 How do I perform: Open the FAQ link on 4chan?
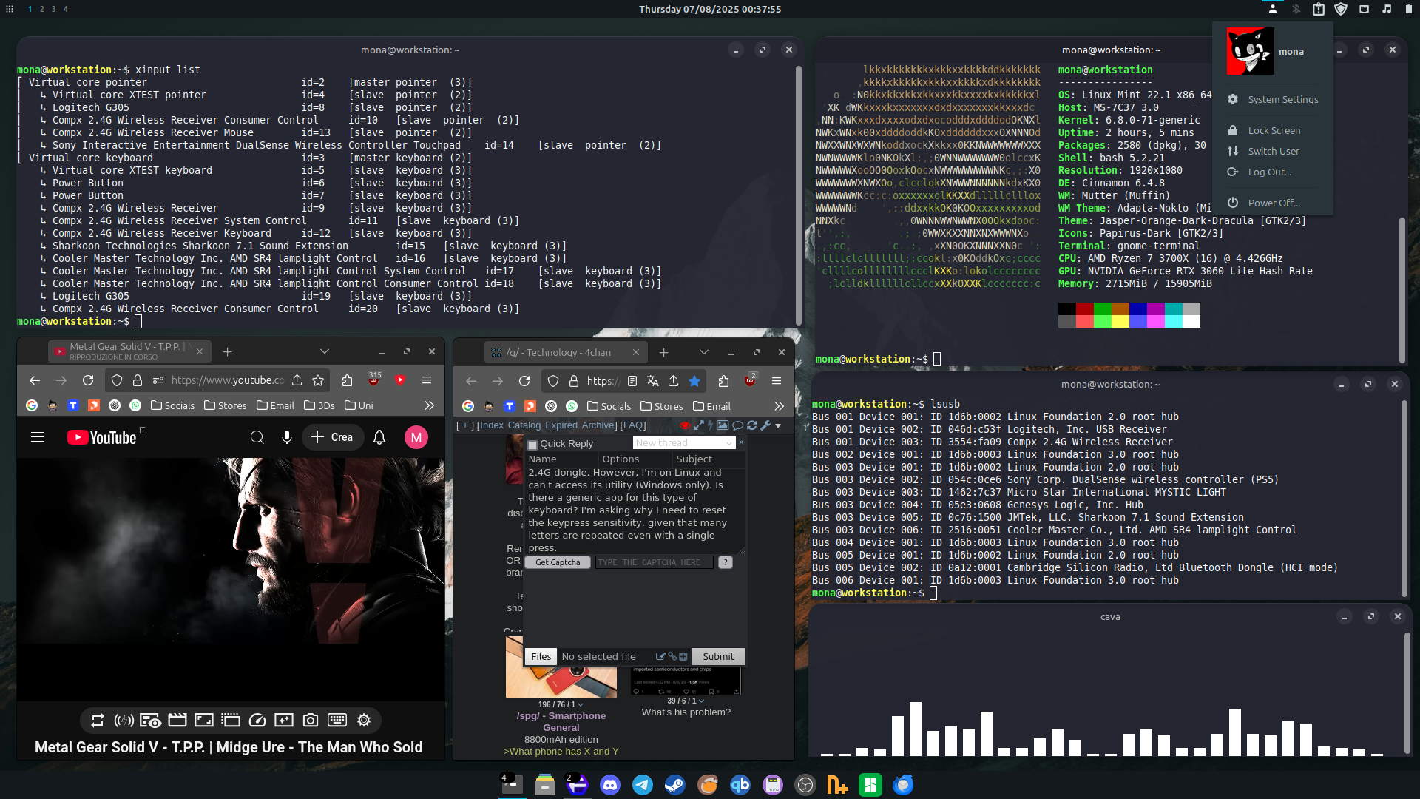tap(632, 425)
